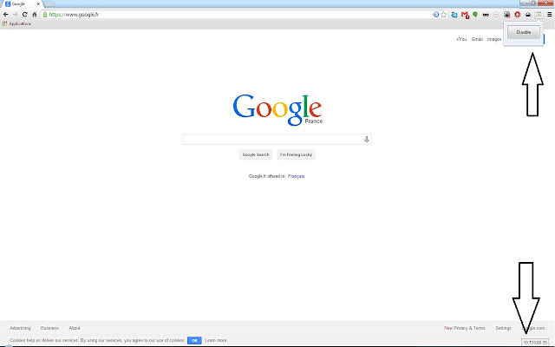
Task: Click the Disable button in extension popup
Action: 524,32
